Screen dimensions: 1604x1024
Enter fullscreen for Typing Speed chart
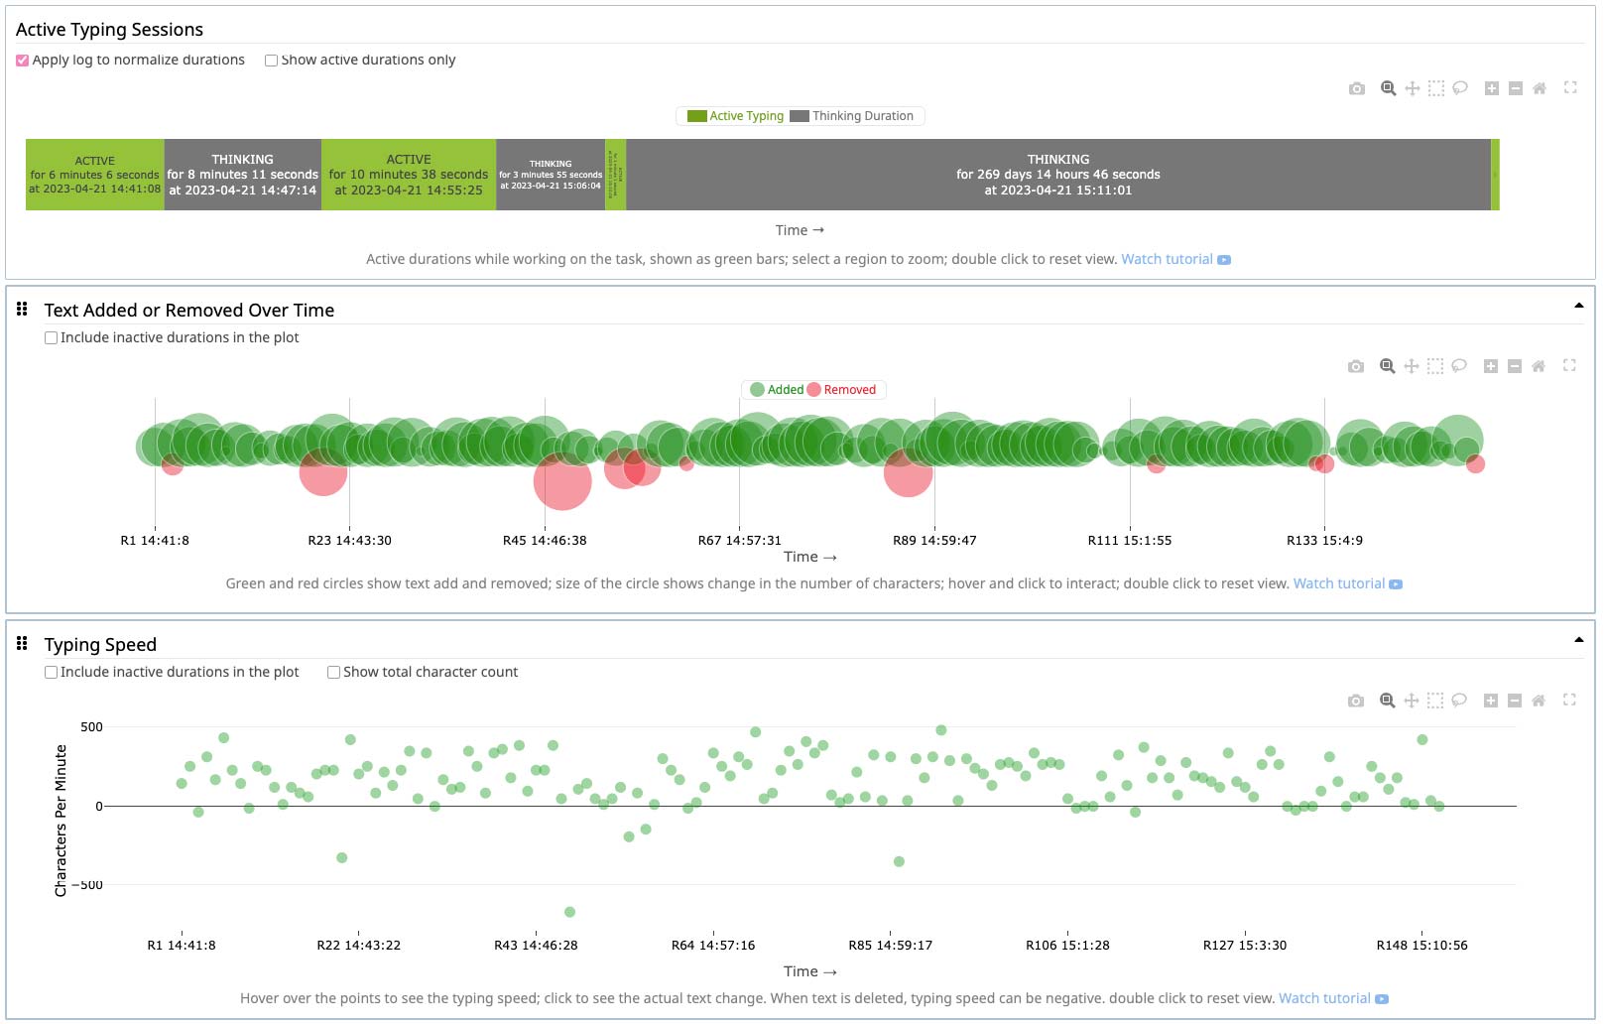tap(1569, 700)
